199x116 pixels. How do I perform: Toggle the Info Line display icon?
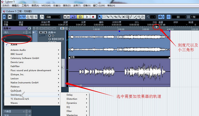24,17
